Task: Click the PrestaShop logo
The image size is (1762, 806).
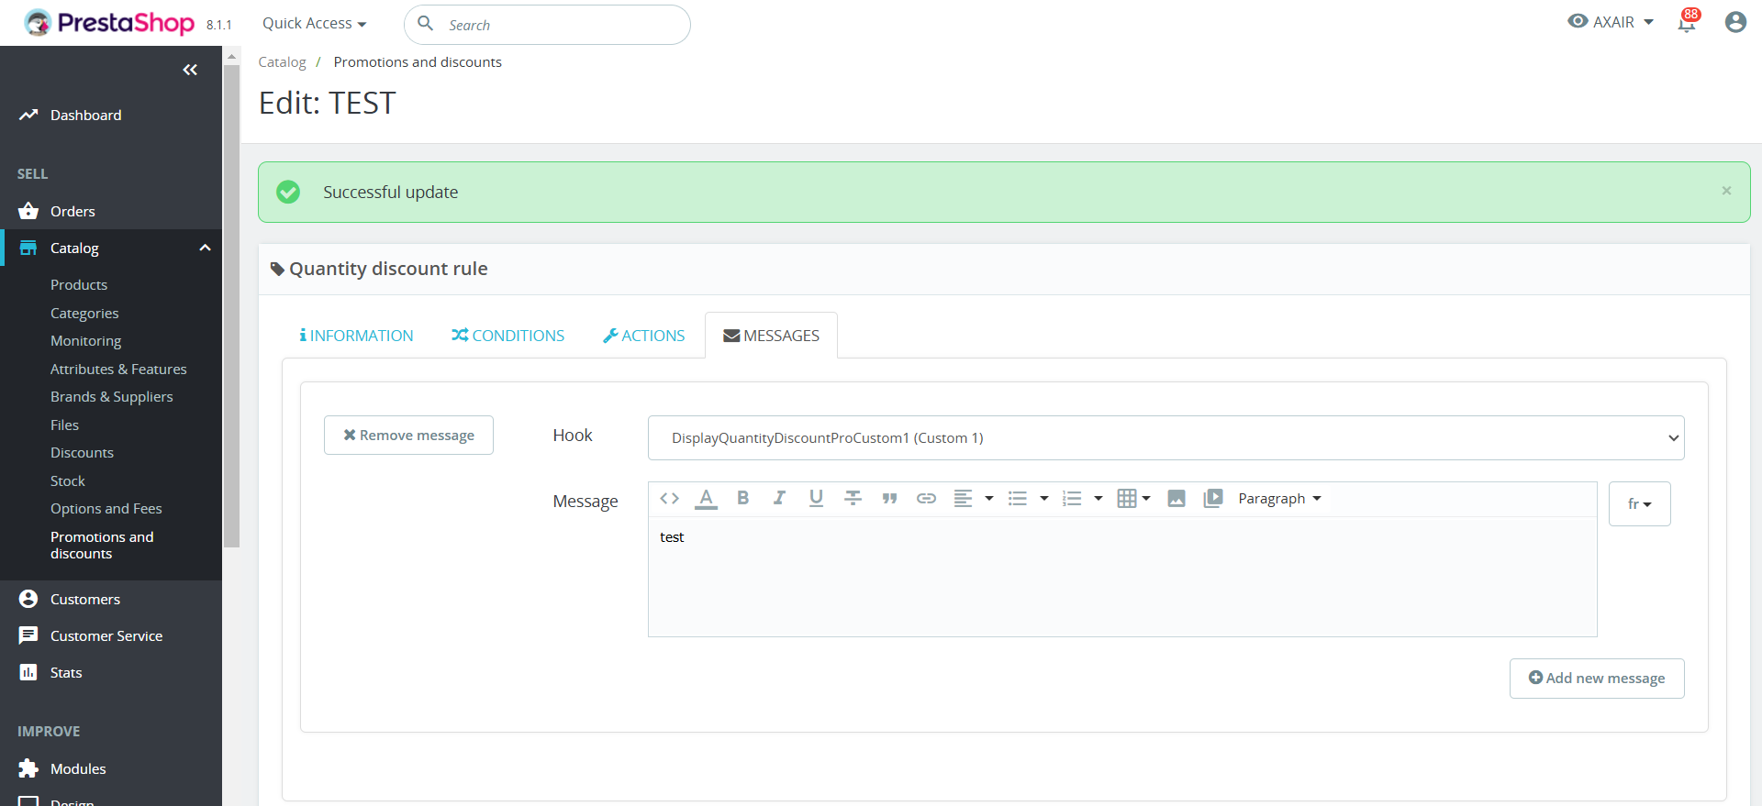Action: (x=109, y=23)
